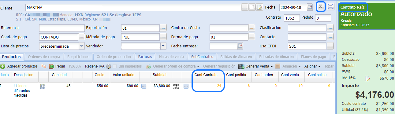Click the sigma totals button
Viewport: 395px width, 114px height.
click(321, 6)
